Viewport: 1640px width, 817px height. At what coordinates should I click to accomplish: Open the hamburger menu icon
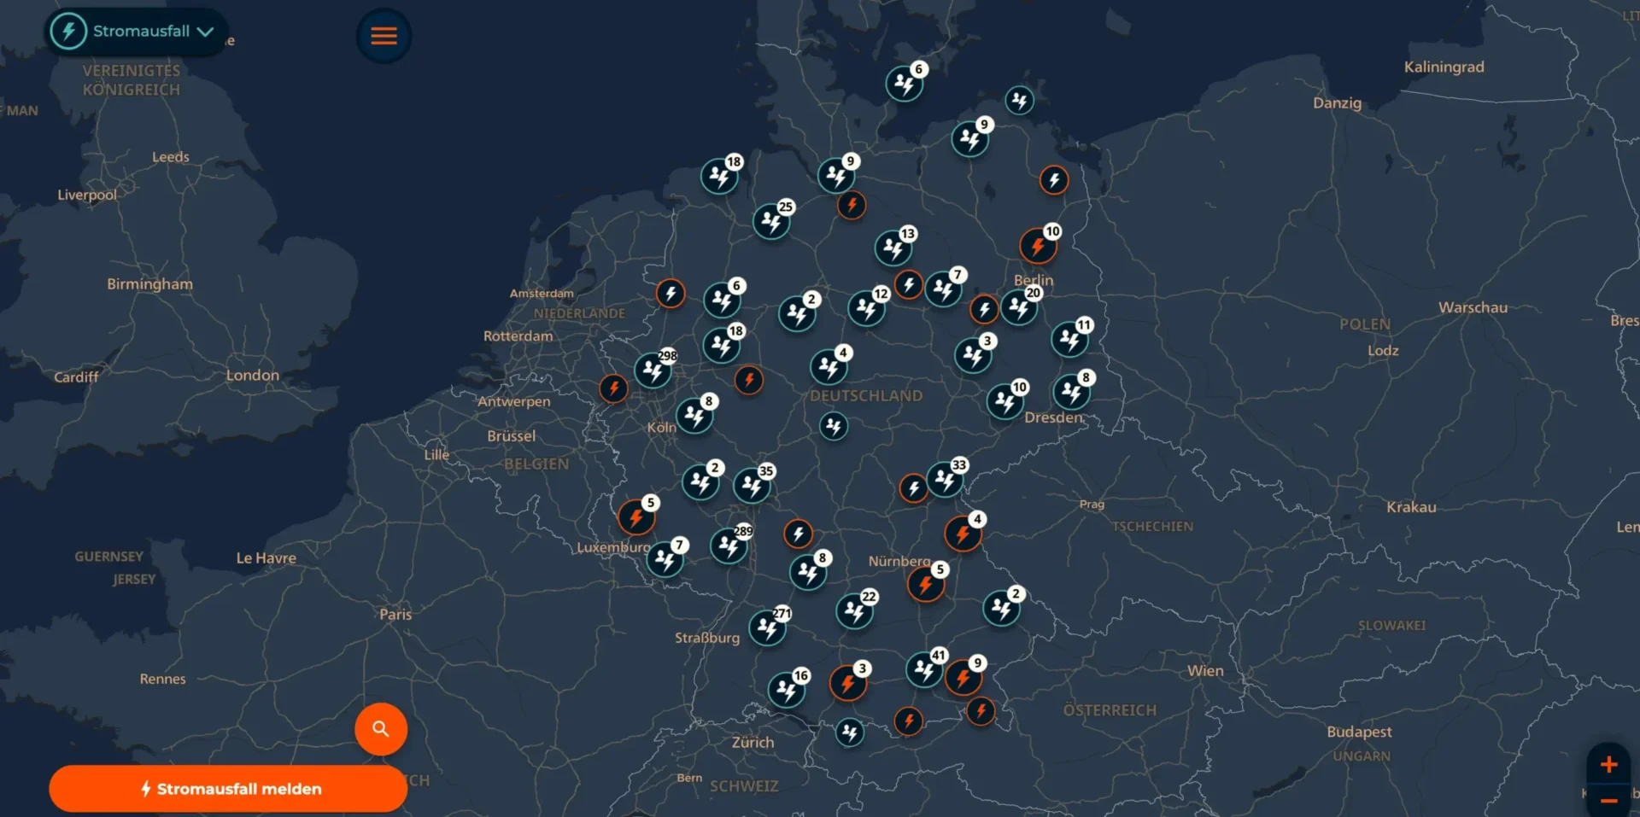click(x=384, y=35)
